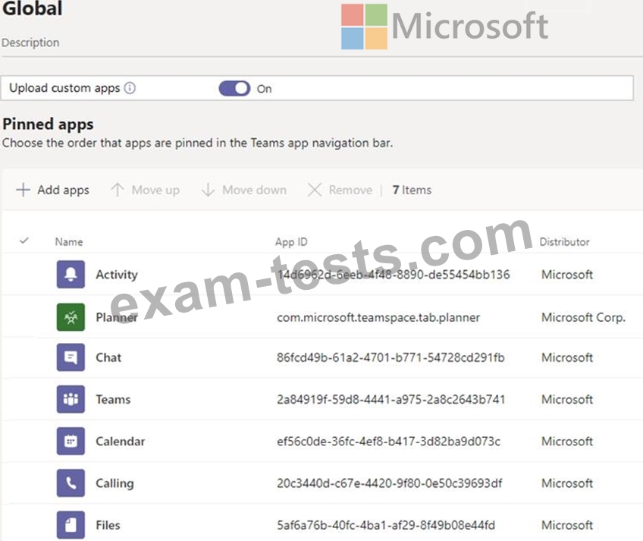The image size is (643, 541).
Task: Click Microsoft Corp. distributor in Planner row
Action: (583, 317)
